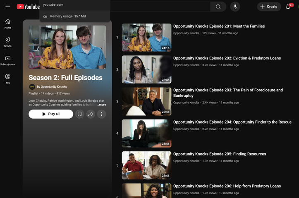Open Episode 206 thumbnail
The width and height of the screenshot is (299, 198).
[146, 191]
